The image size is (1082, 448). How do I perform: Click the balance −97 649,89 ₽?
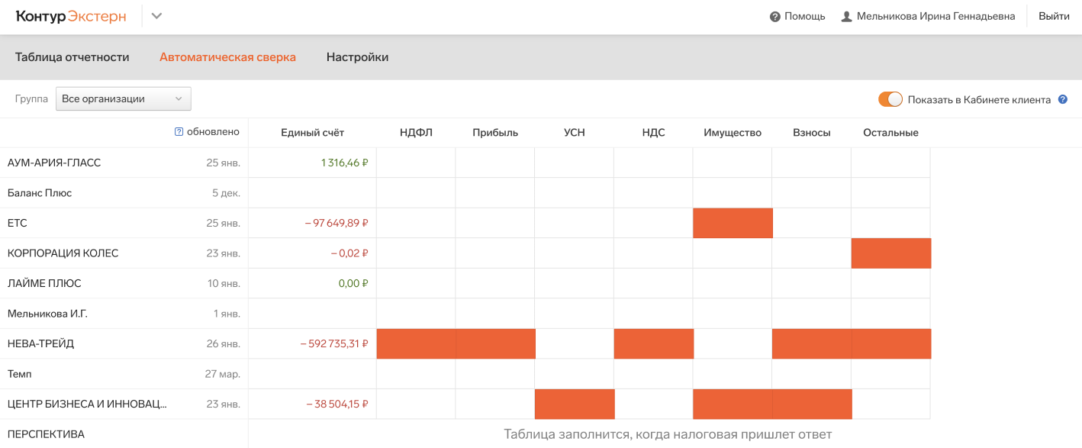pyautogui.click(x=337, y=223)
